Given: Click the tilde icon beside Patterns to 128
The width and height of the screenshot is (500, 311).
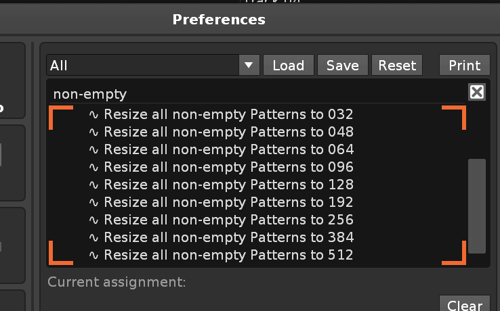Looking at the screenshot, I should (94, 185).
